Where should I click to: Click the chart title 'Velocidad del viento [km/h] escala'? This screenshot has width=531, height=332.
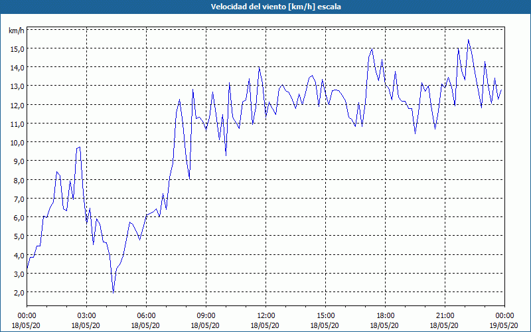click(275, 7)
